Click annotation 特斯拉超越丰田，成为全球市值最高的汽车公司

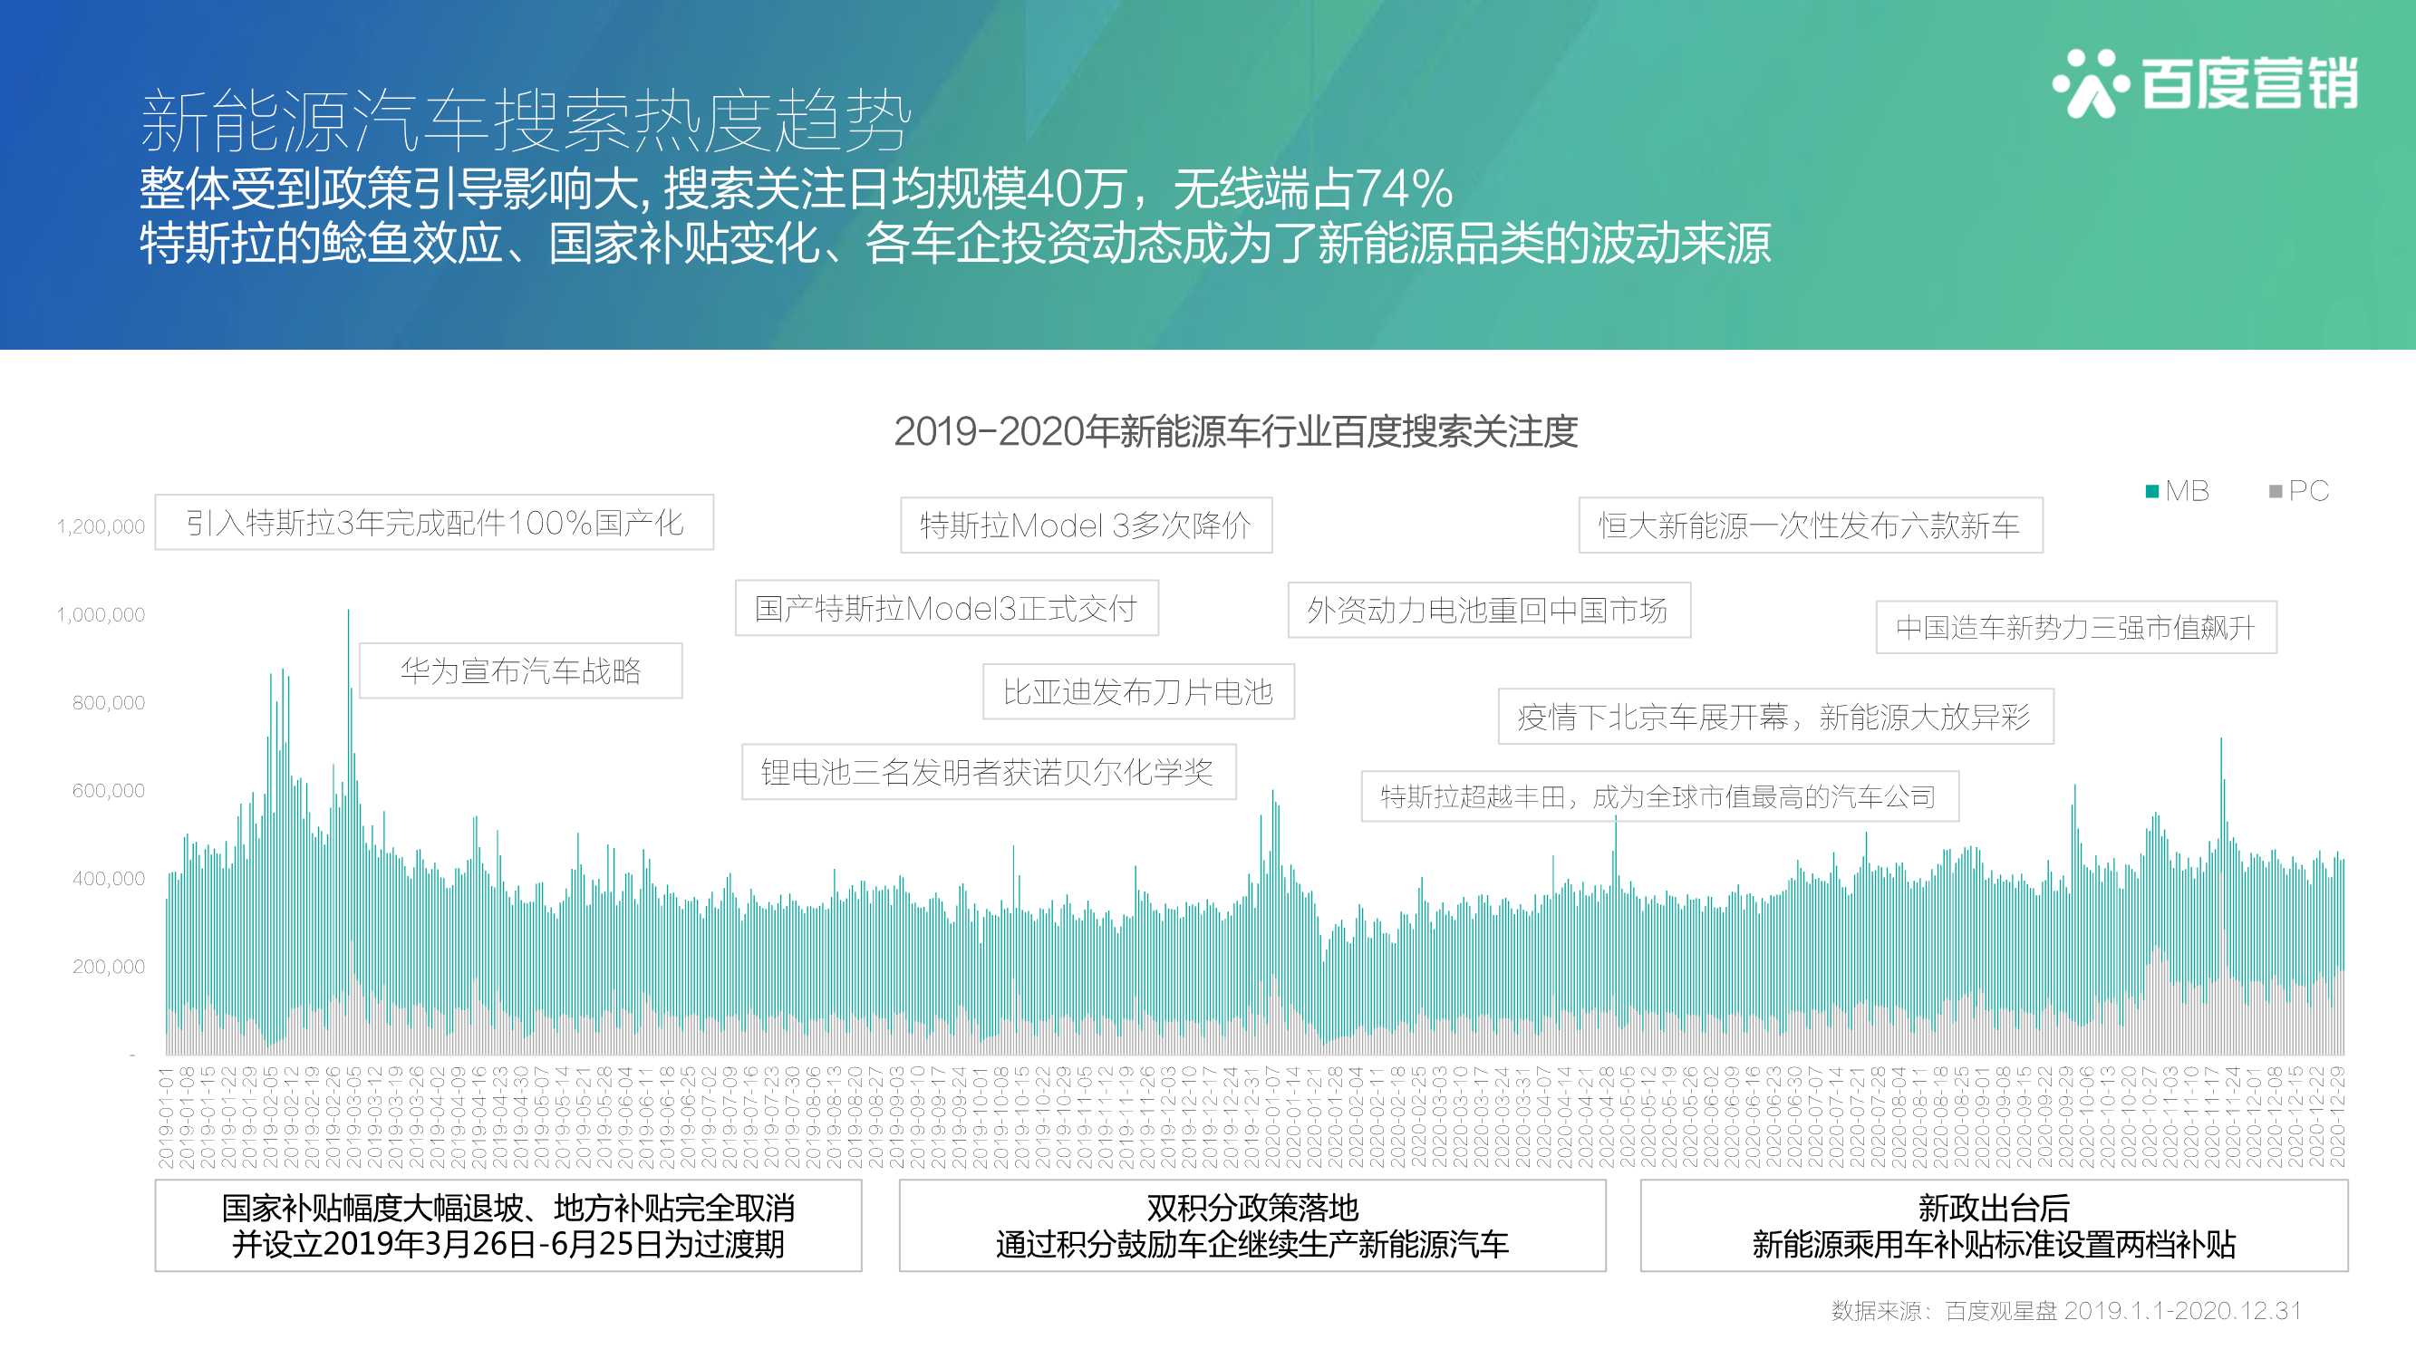(1659, 796)
